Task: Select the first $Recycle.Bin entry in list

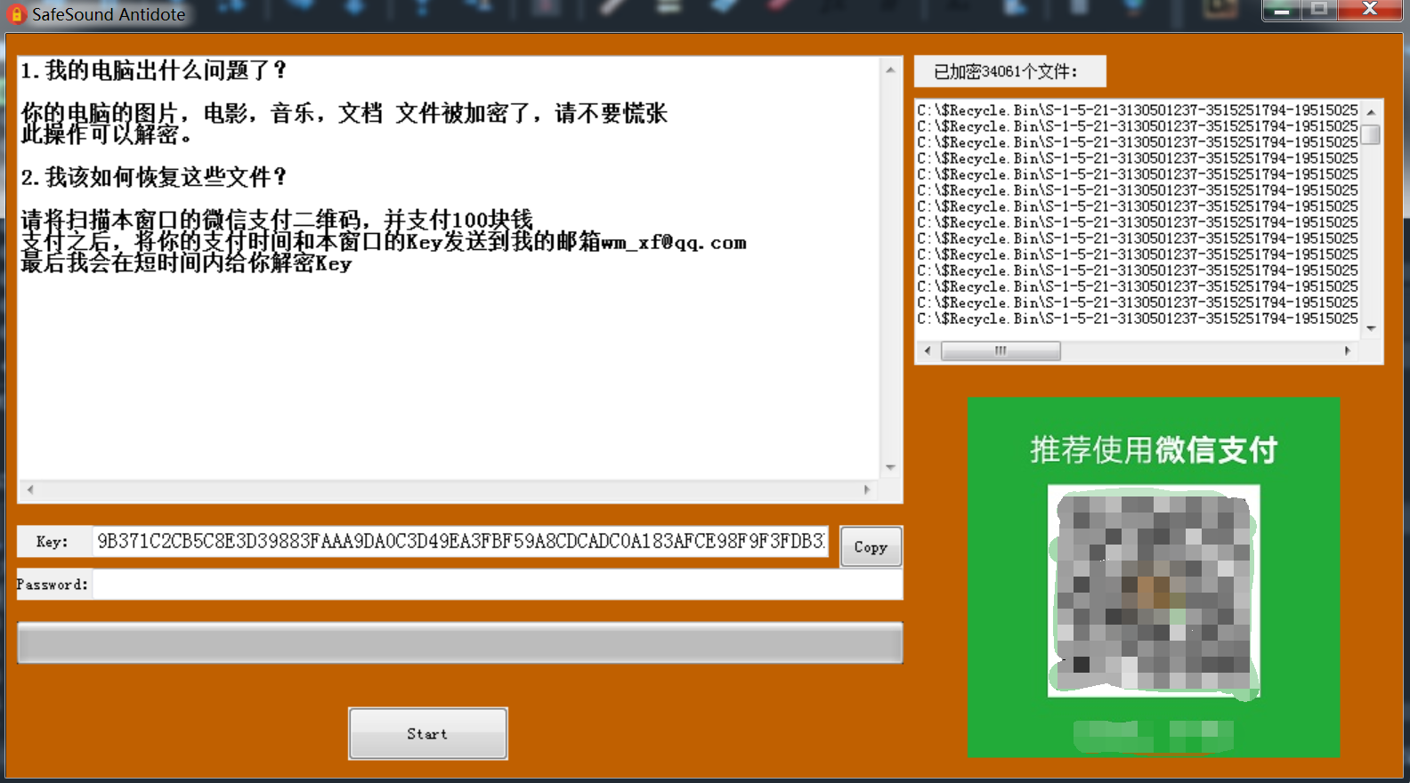Action: tap(1138, 110)
